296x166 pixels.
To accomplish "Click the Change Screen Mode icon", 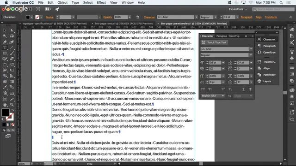I will pyautogui.click(x=8, y=136).
